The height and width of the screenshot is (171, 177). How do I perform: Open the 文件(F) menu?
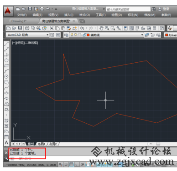(22, 15)
